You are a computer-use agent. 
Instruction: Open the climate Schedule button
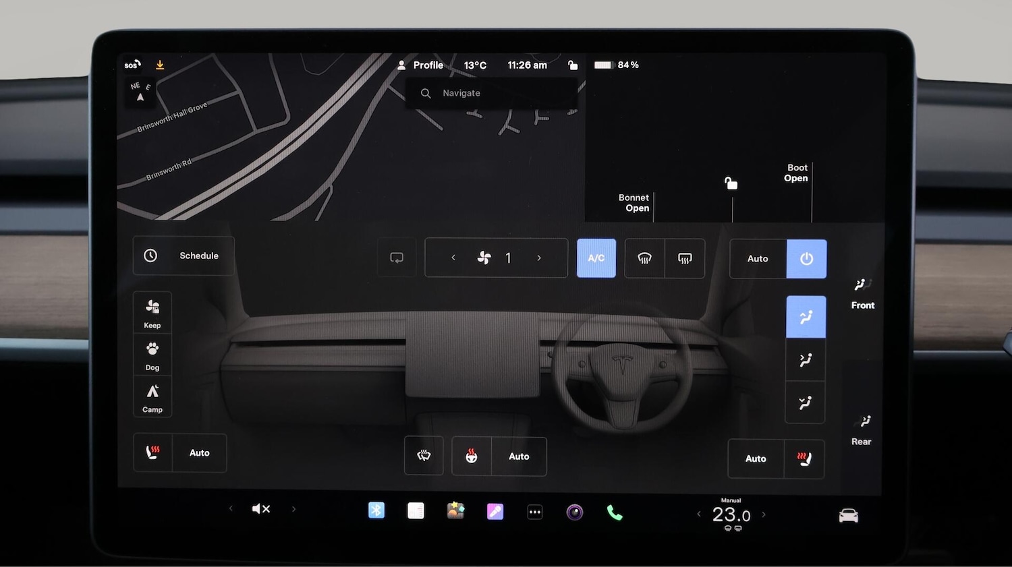tap(184, 256)
